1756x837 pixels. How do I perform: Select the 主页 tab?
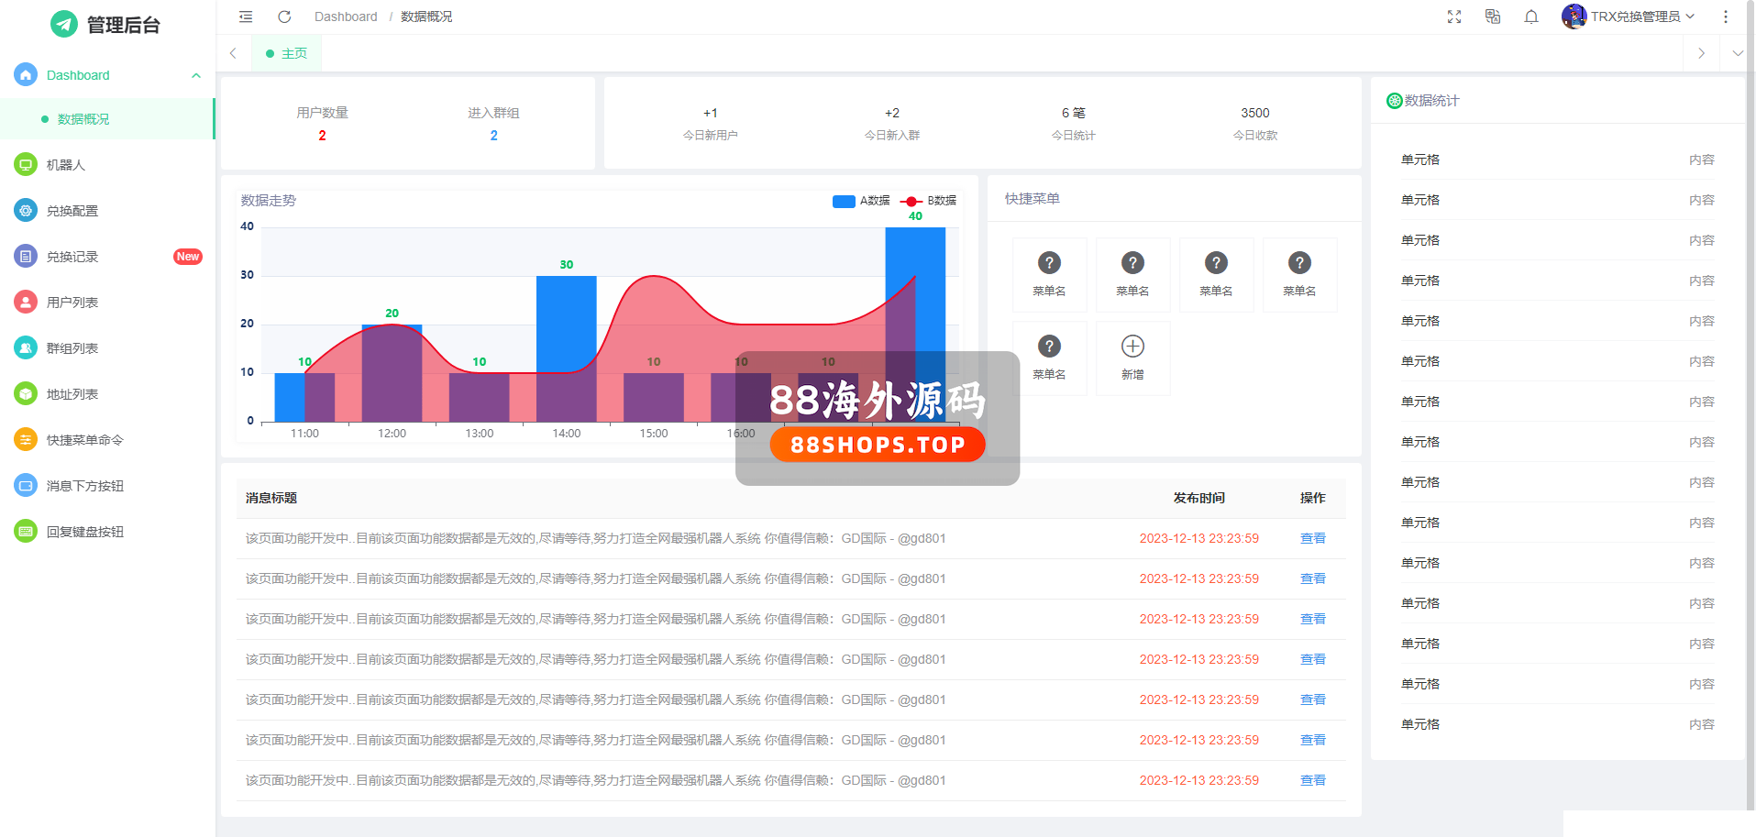[287, 53]
